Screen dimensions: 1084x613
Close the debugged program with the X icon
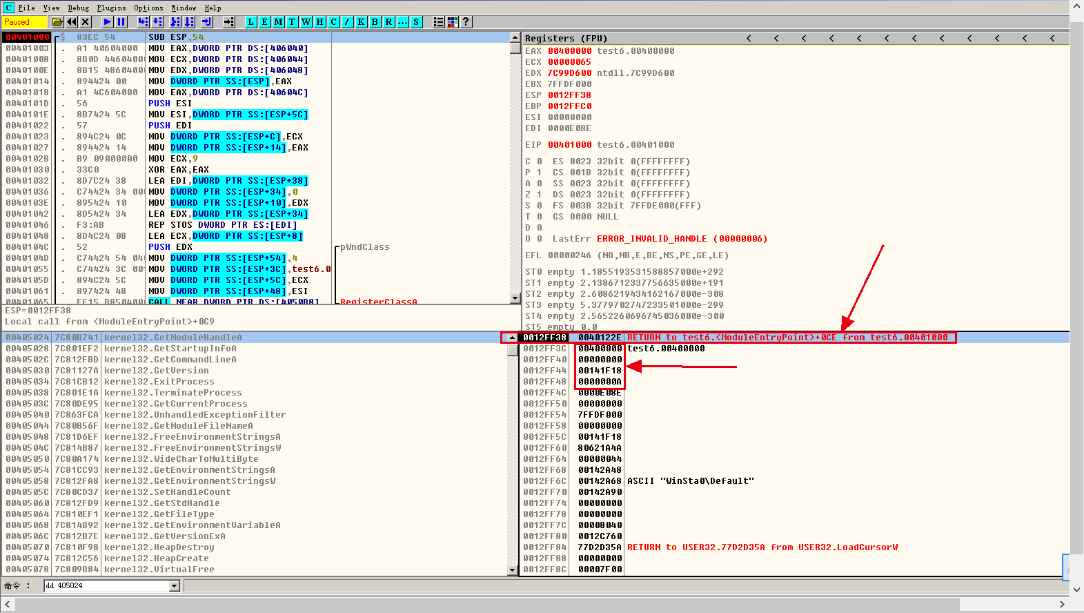[86, 22]
